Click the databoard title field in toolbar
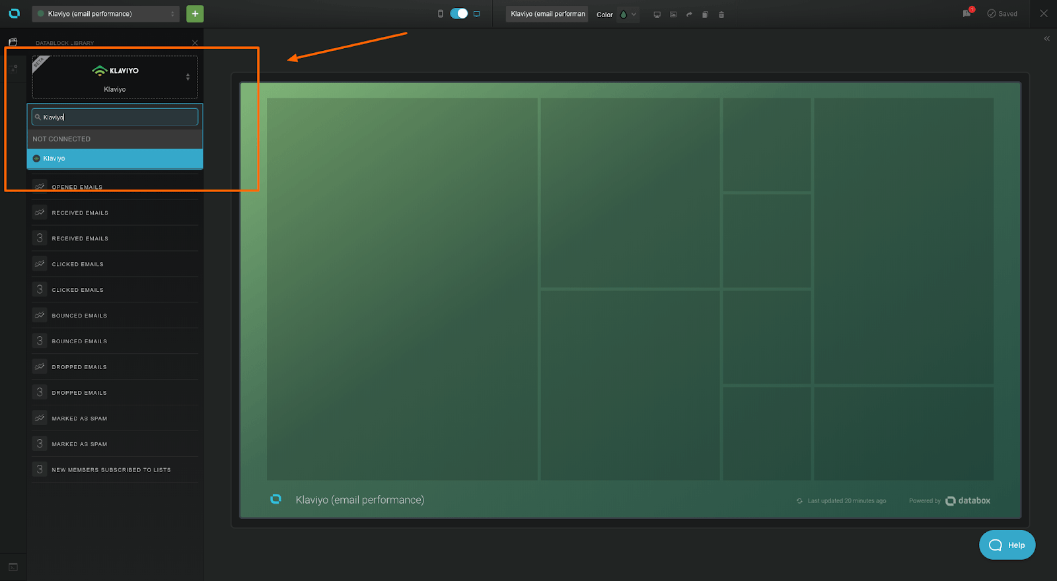Screen dimensions: 1057x581 pyautogui.click(x=547, y=14)
